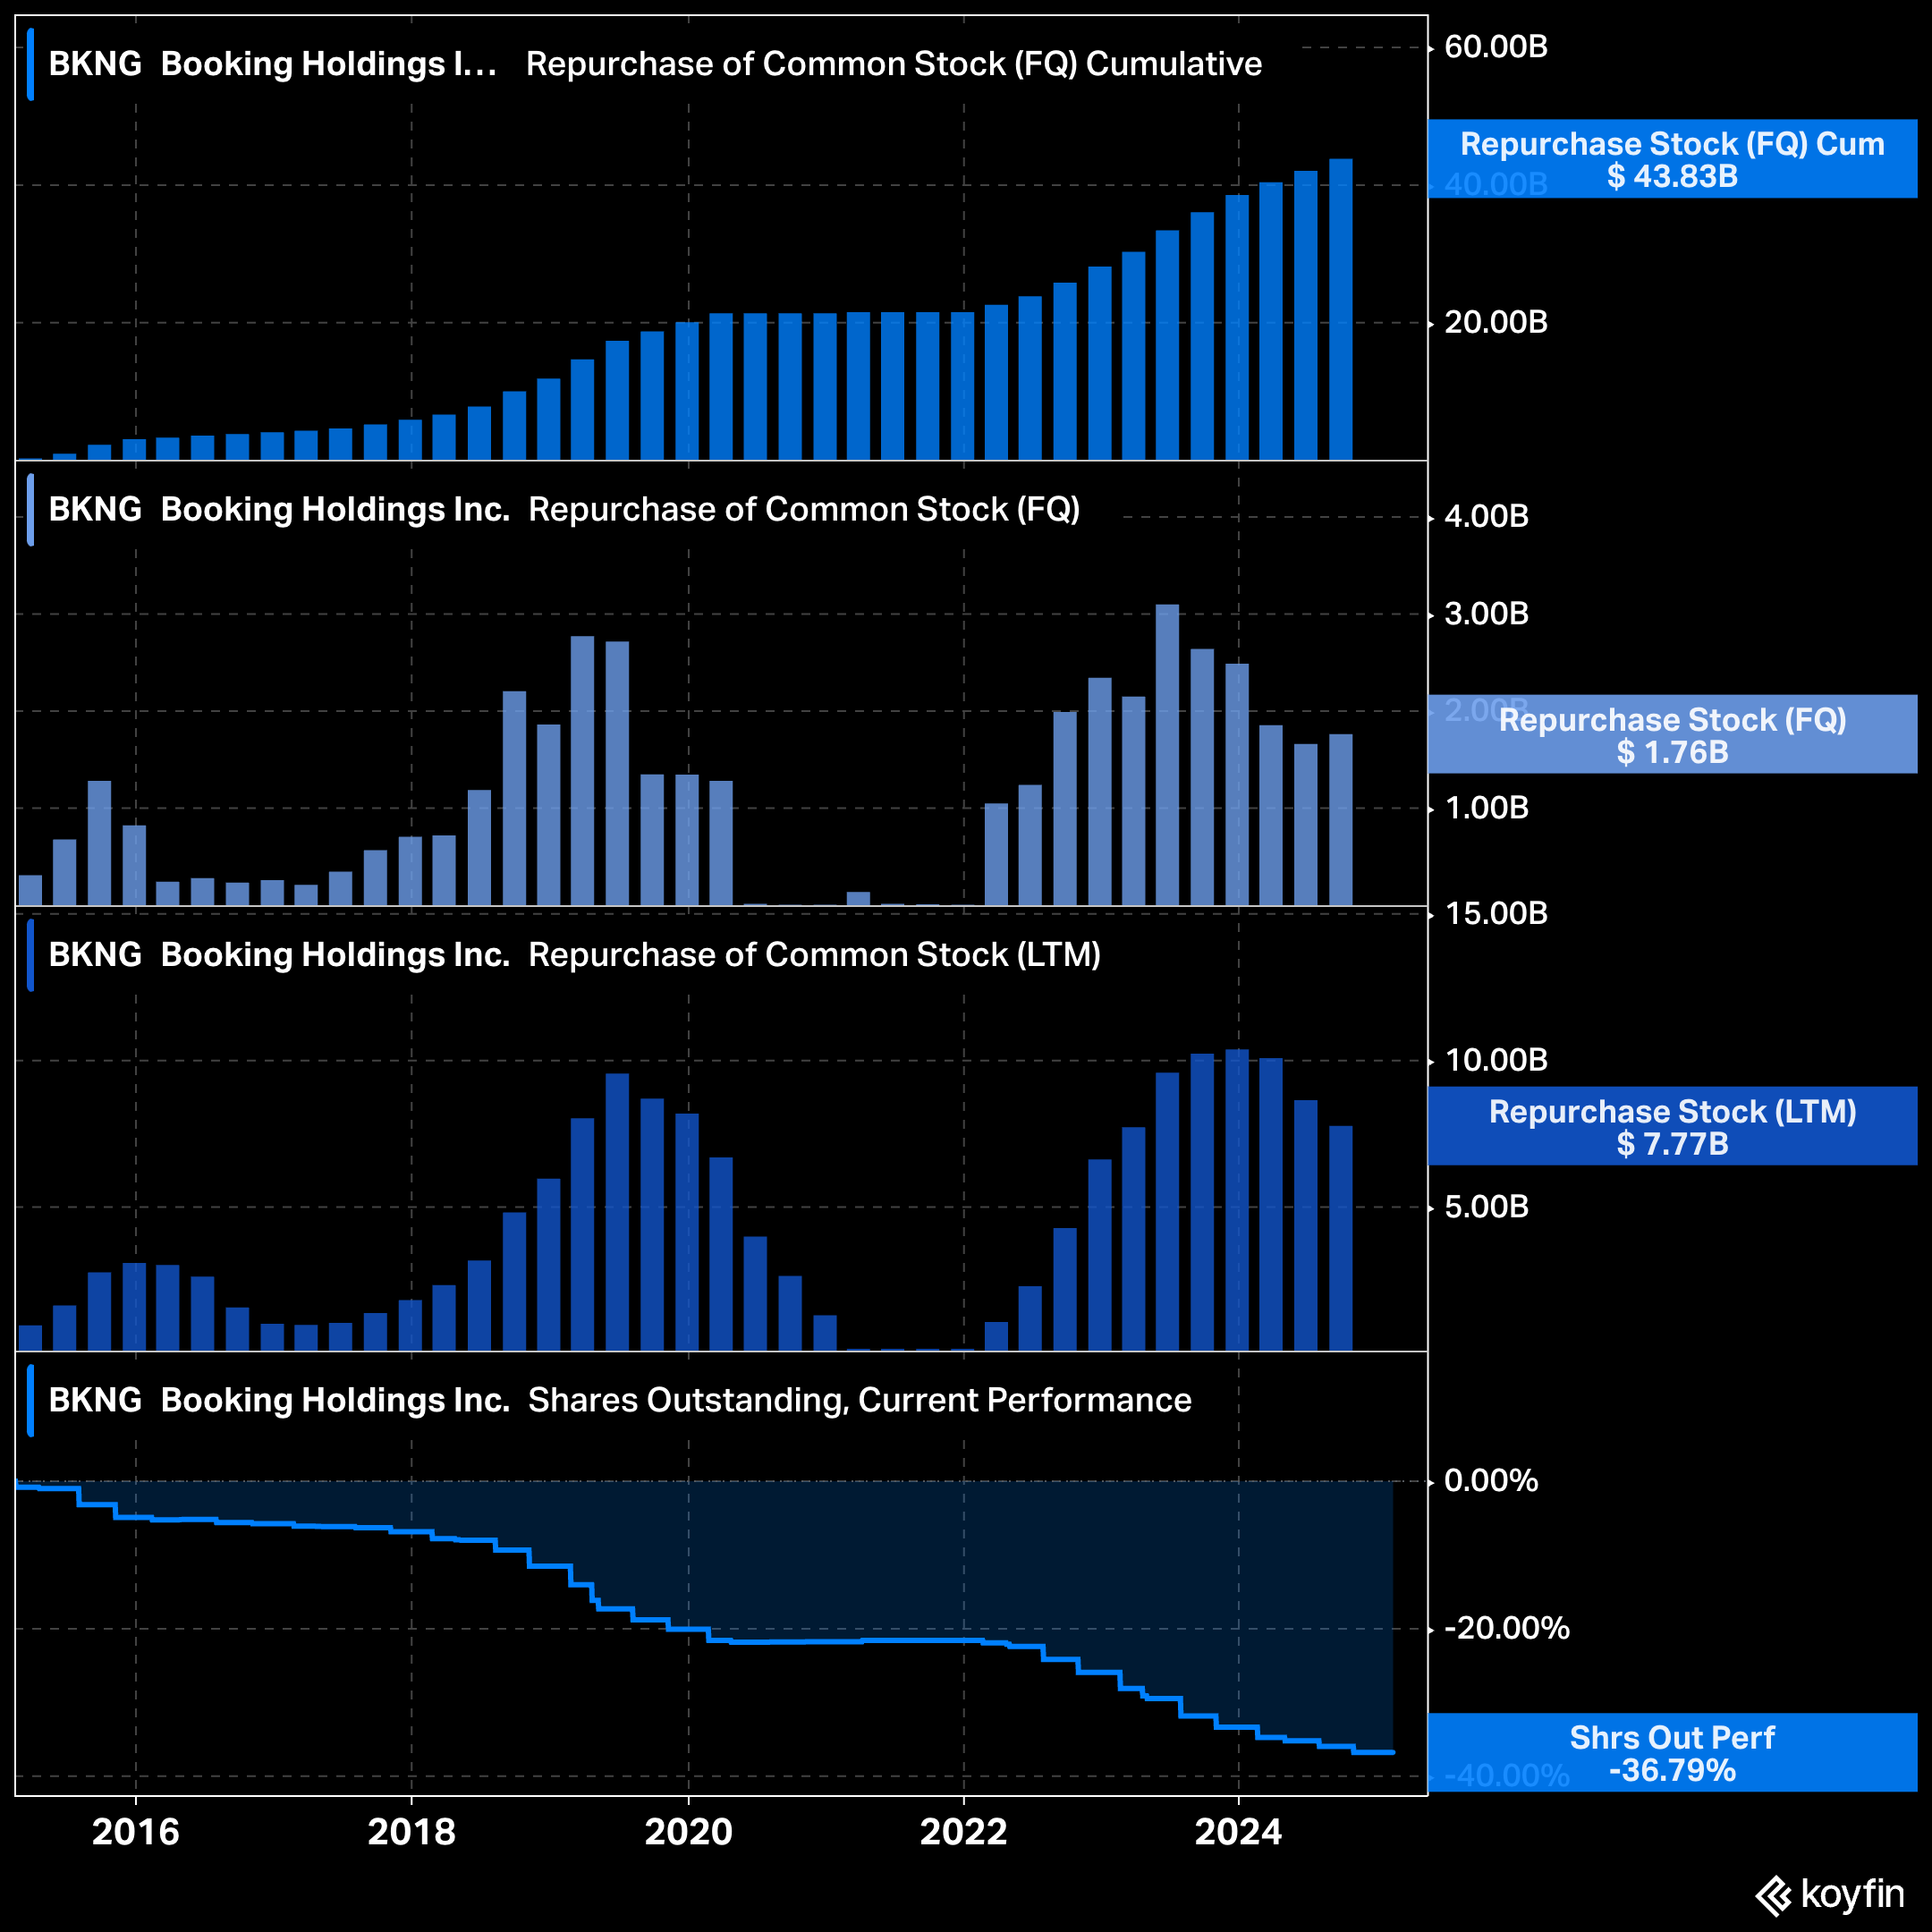Select the Repurchase of Common Stock (FQ) Cumulative title
Viewport: 1932px width, 1932px height.
(893, 64)
